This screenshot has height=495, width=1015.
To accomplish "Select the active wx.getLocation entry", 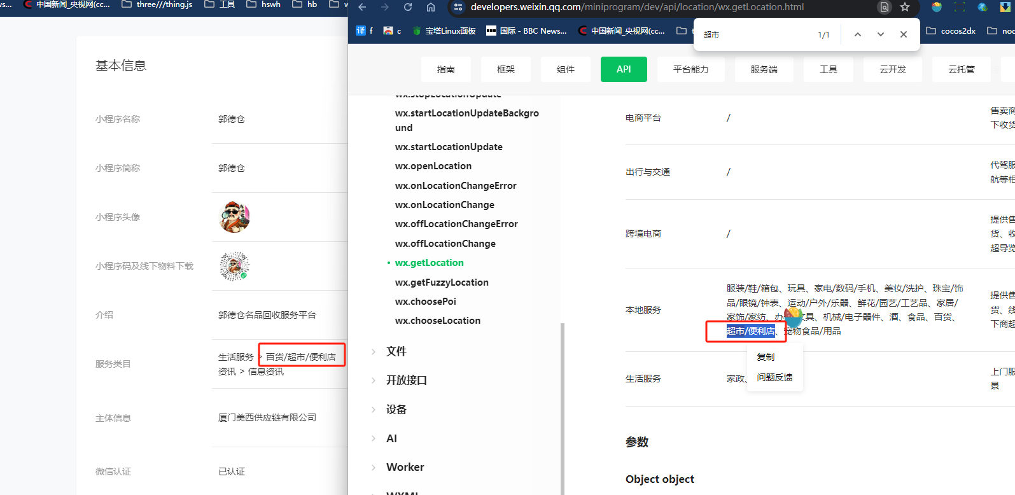I will click(x=430, y=263).
